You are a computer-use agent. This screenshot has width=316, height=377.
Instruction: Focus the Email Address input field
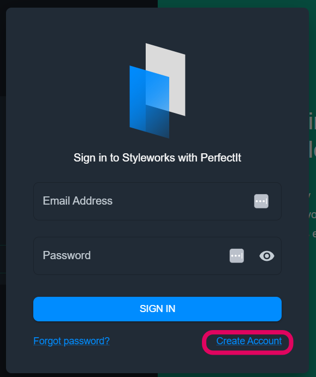(158, 201)
